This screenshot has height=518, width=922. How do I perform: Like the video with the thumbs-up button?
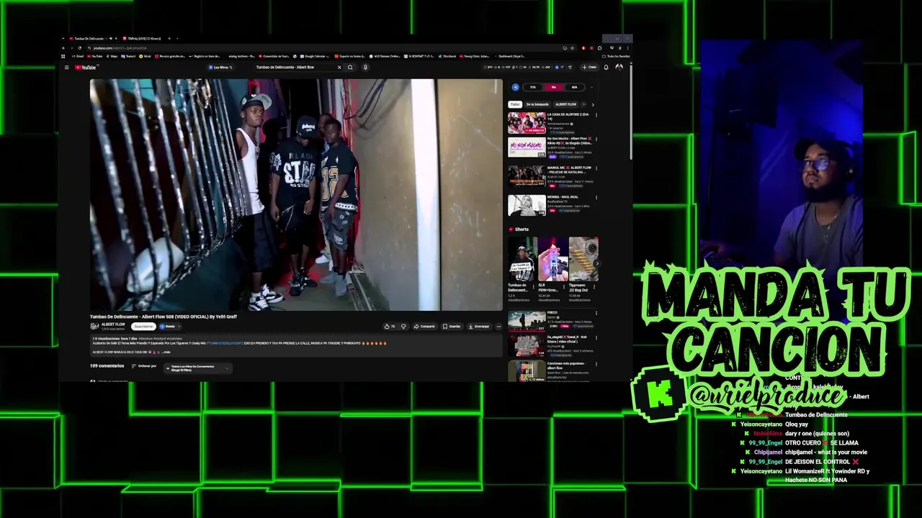[390, 327]
